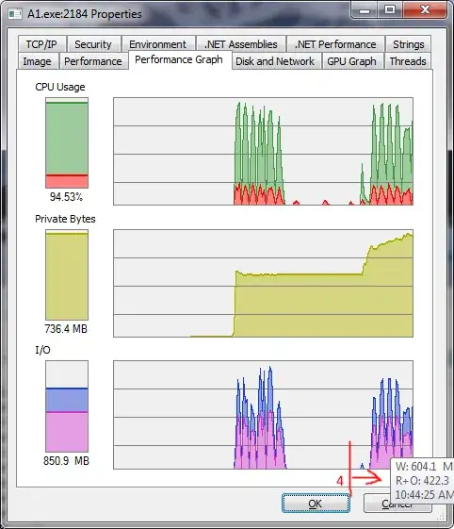The height and width of the screenshot is (529, 454).
Task: Maximize the Properties window
Action: [390, 10]
